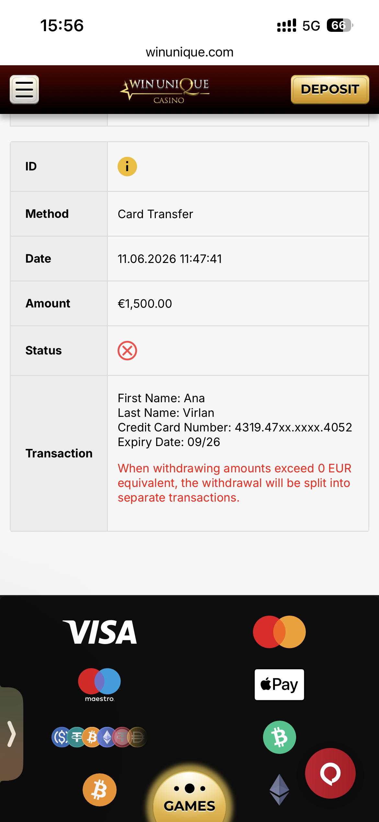379x822 pixels.
Task: Tap the yellow ID info icon
Action: (x=127, y=167)
